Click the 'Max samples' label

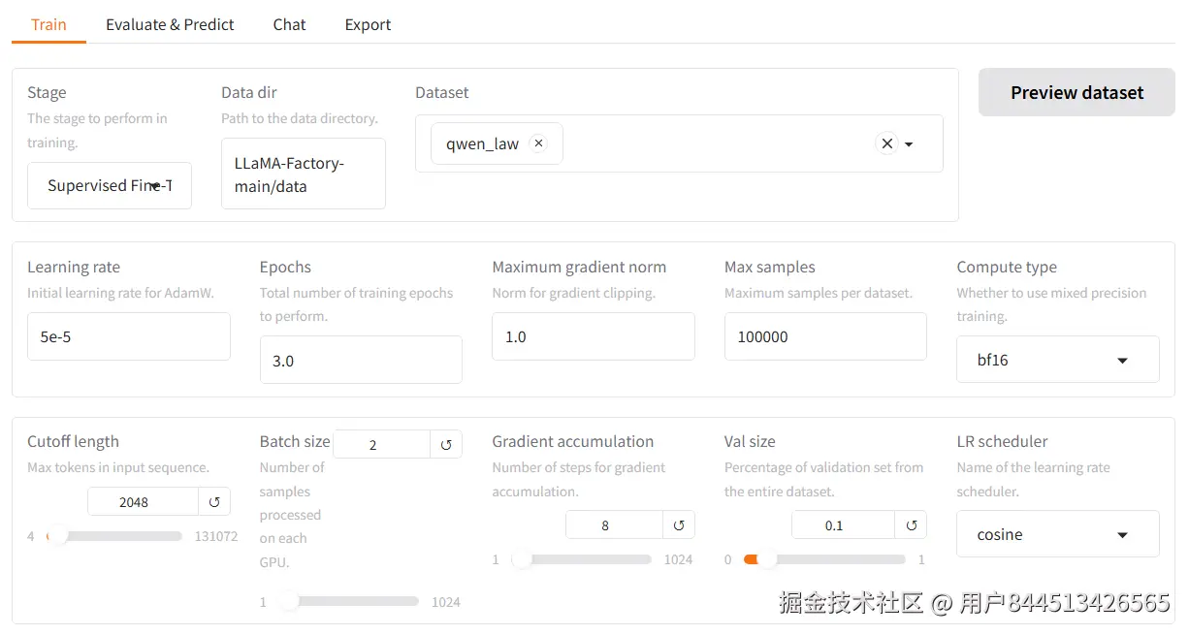click(x=770, y=267)
